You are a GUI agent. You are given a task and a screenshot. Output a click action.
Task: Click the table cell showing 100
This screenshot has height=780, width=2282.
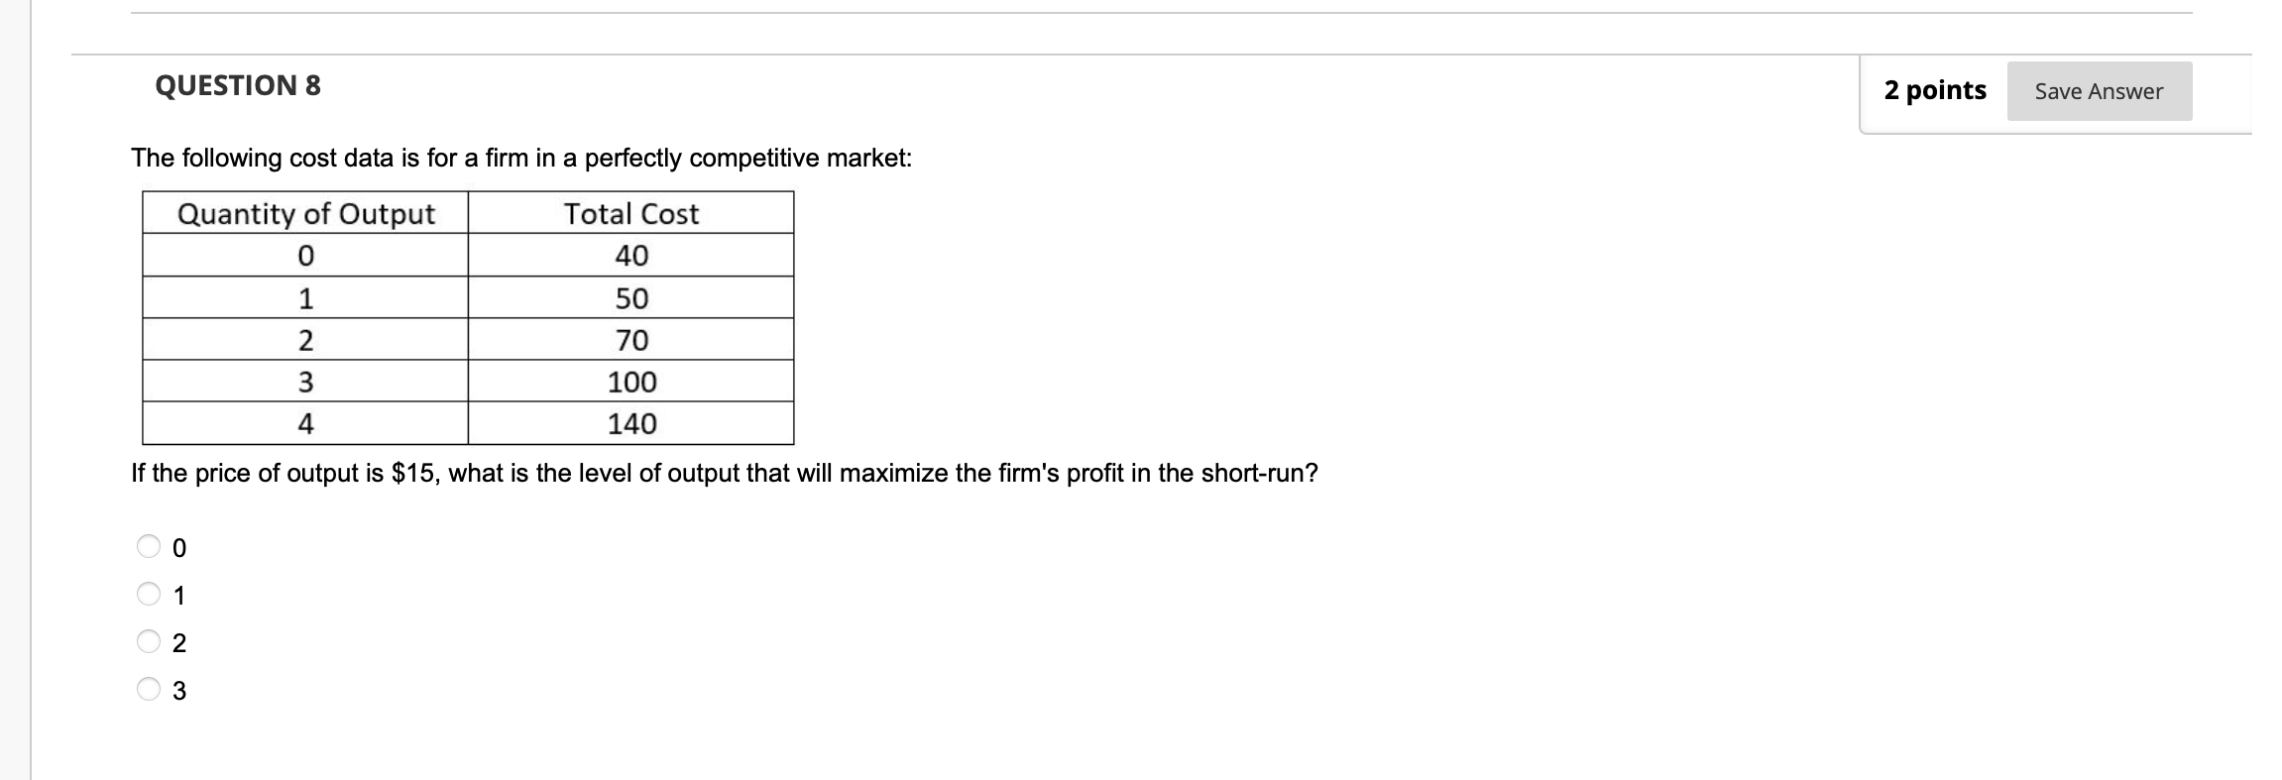pos(631,381)
